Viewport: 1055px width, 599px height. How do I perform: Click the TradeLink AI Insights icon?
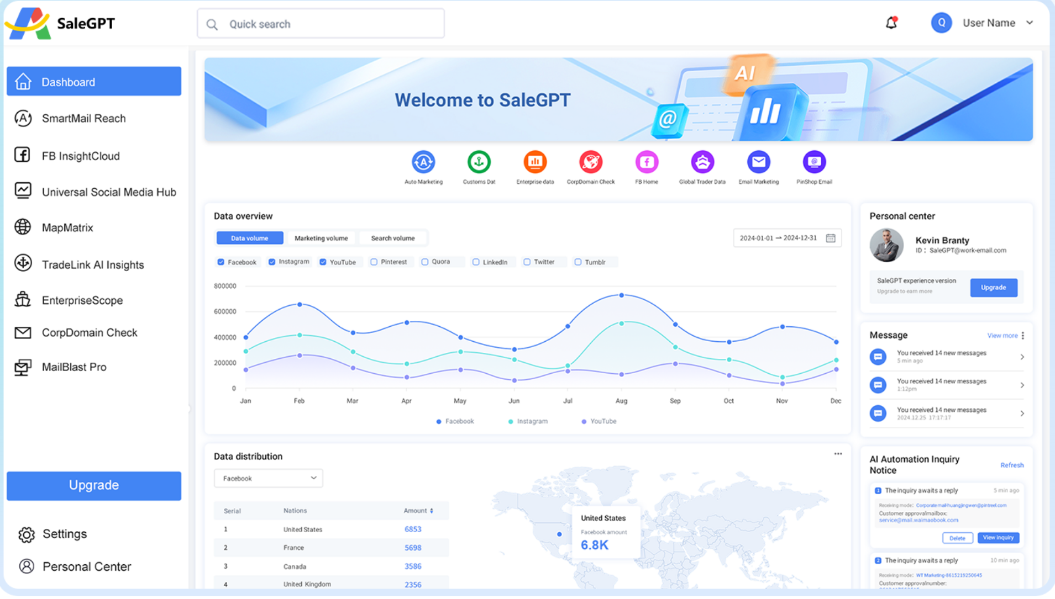tap(23, 263)
